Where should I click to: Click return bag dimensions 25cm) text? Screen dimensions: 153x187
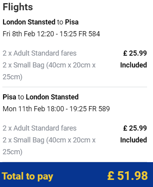click(13, 152)
